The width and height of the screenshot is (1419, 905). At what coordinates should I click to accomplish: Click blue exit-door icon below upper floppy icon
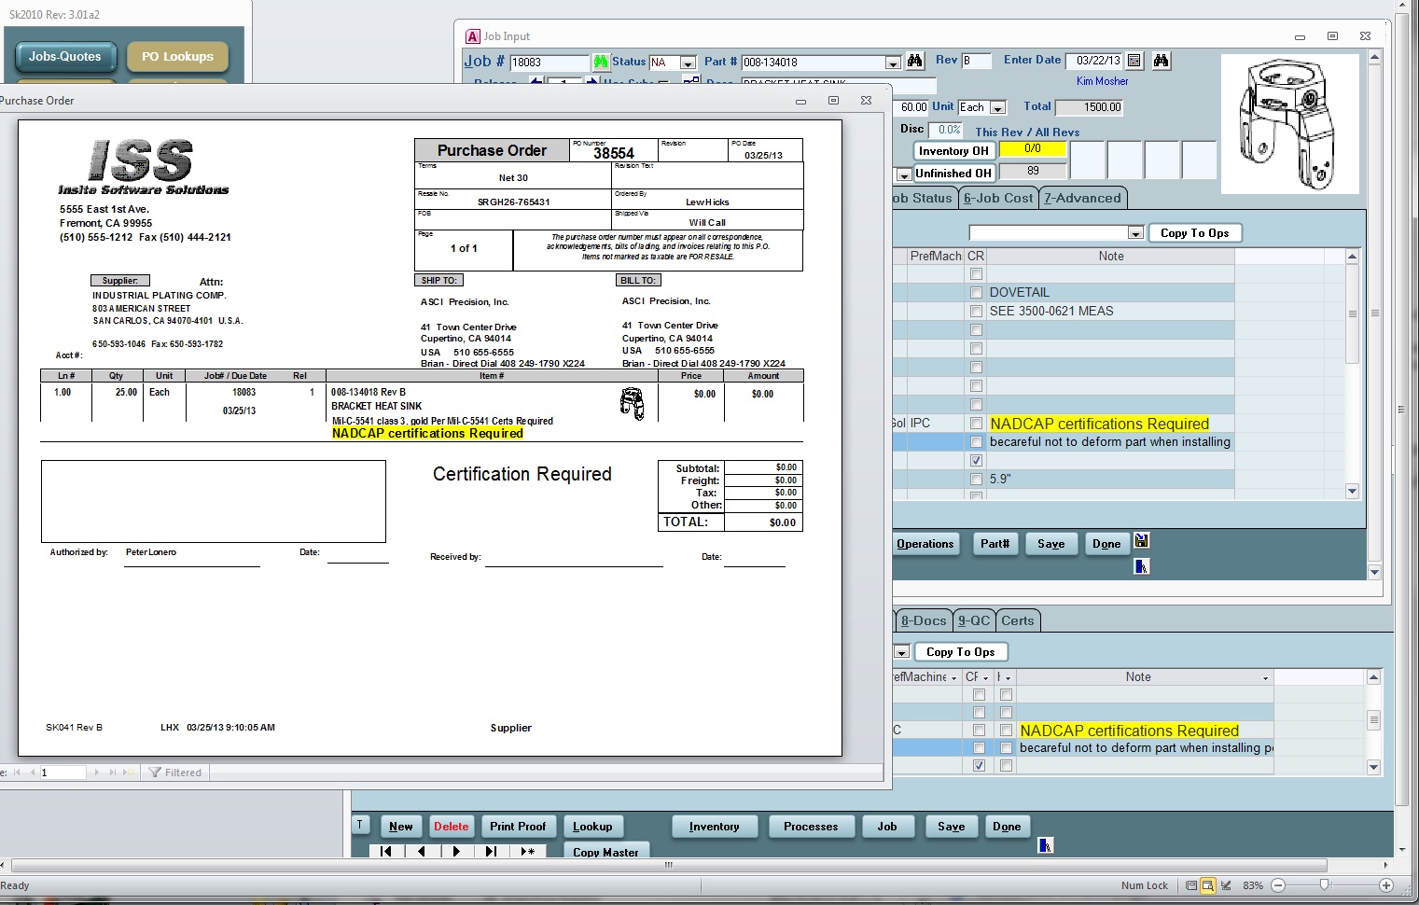coord(1141,565)
